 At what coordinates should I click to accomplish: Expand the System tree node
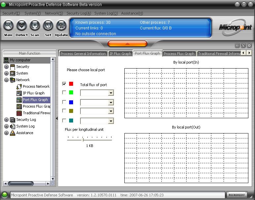6,73
